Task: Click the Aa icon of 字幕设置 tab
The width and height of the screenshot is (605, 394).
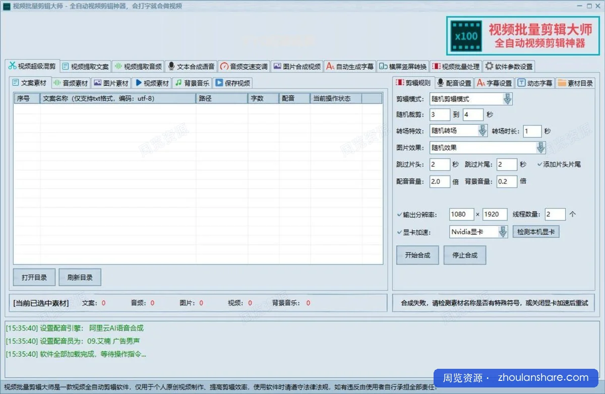Action: click(x=481, y=83)
